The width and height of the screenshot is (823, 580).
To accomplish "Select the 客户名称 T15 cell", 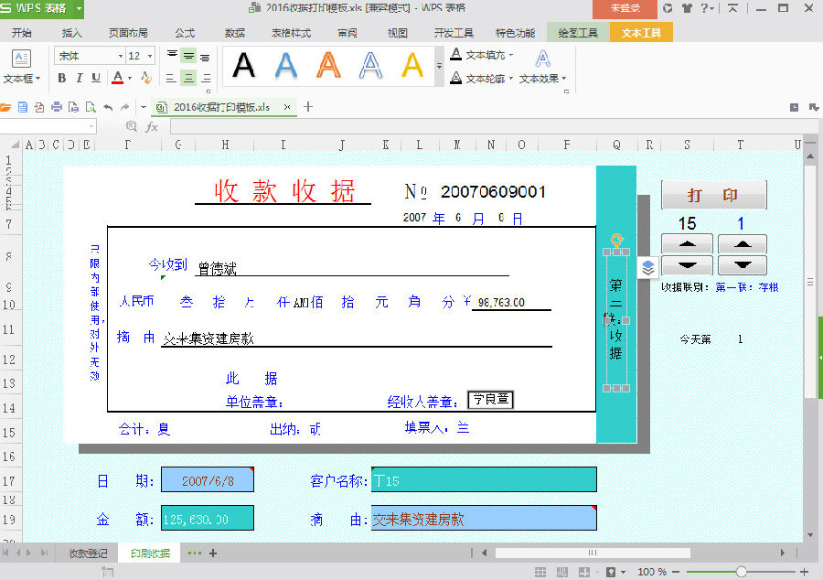I will pos(484,479).
